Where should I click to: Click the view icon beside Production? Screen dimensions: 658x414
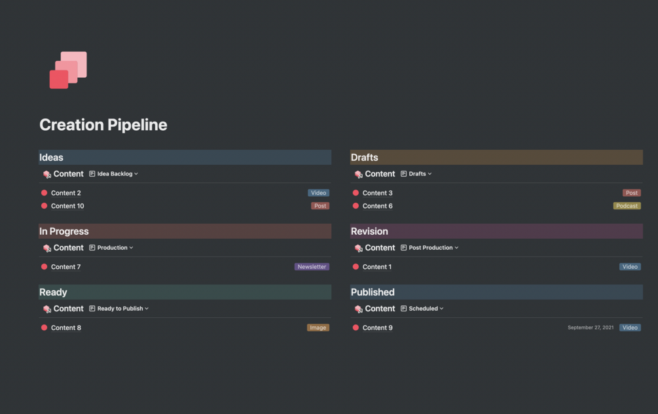(92, 248)
